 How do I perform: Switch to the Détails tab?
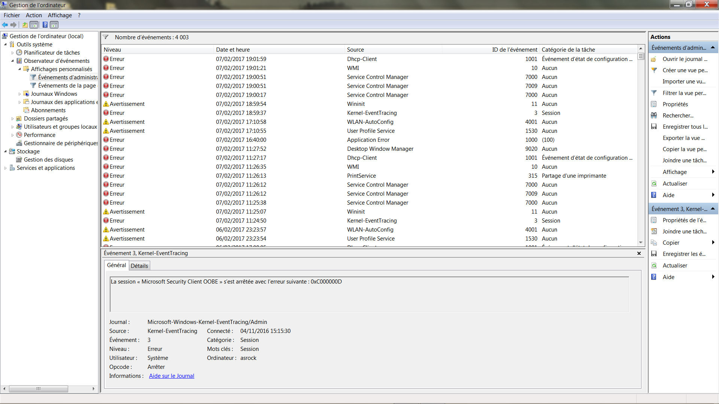coord(139,266)
